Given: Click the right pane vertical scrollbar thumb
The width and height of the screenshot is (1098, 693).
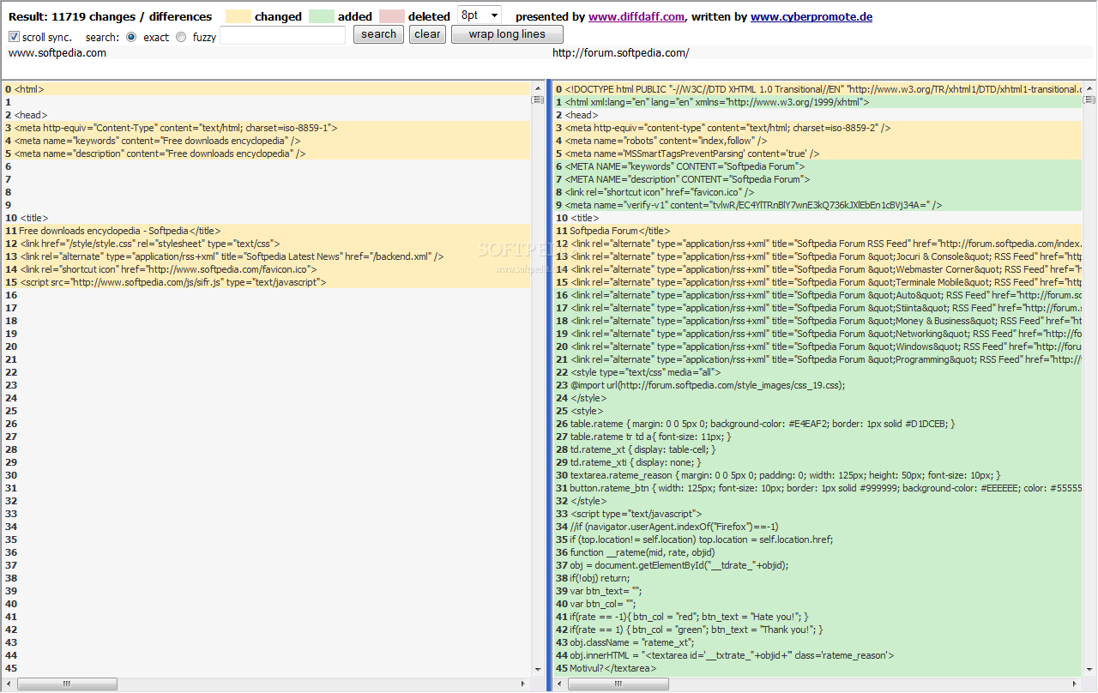Looking at the screenshot, I should [1090, 99].
